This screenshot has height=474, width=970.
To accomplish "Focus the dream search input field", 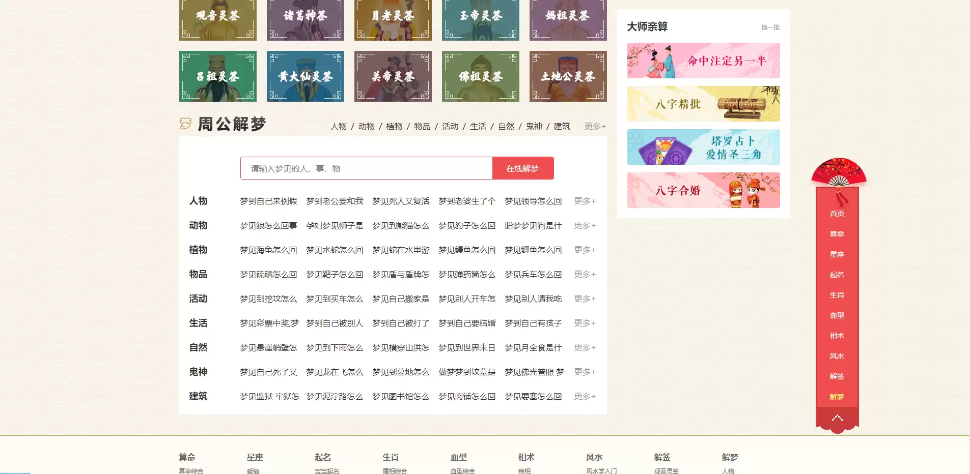I will 367,168.
